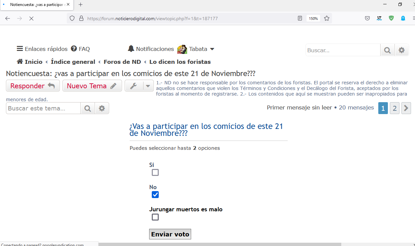The width and height of the screenshot is (415, 246).
Task: Click the Nuevo Tema button
Action: point(92,86)
